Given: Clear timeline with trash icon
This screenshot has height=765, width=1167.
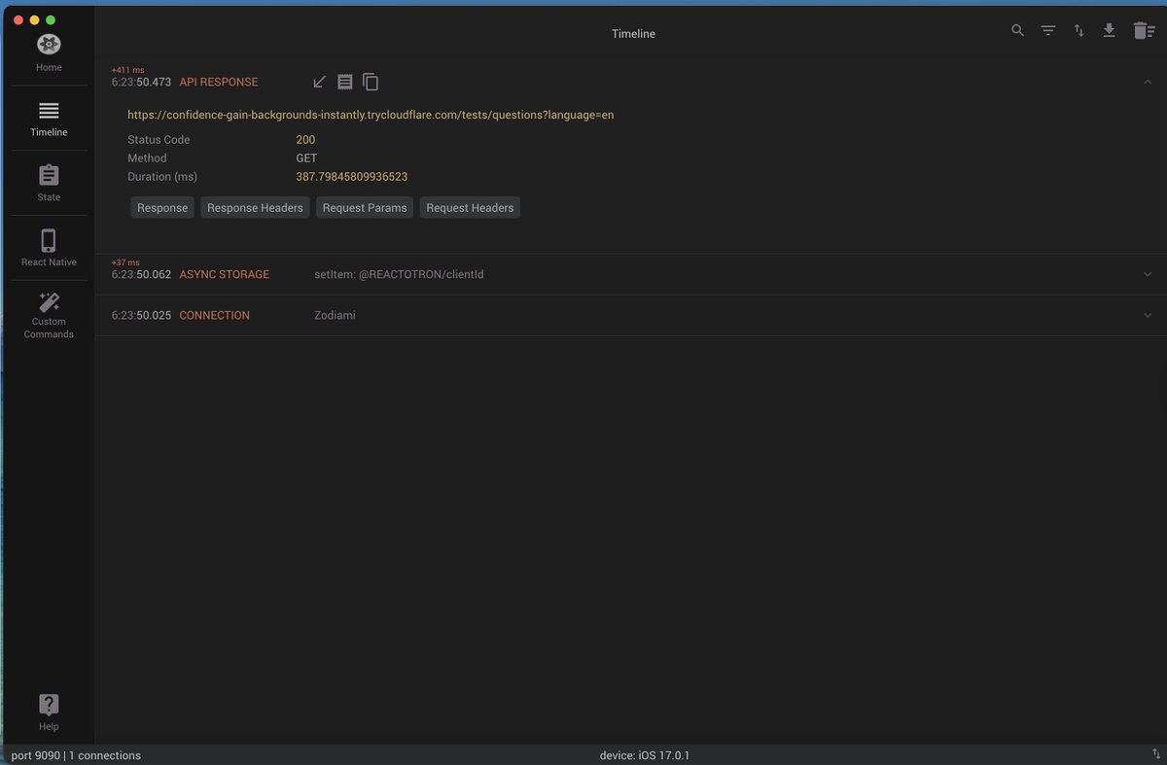Looking at the screenshot, I should point(1144,31).
